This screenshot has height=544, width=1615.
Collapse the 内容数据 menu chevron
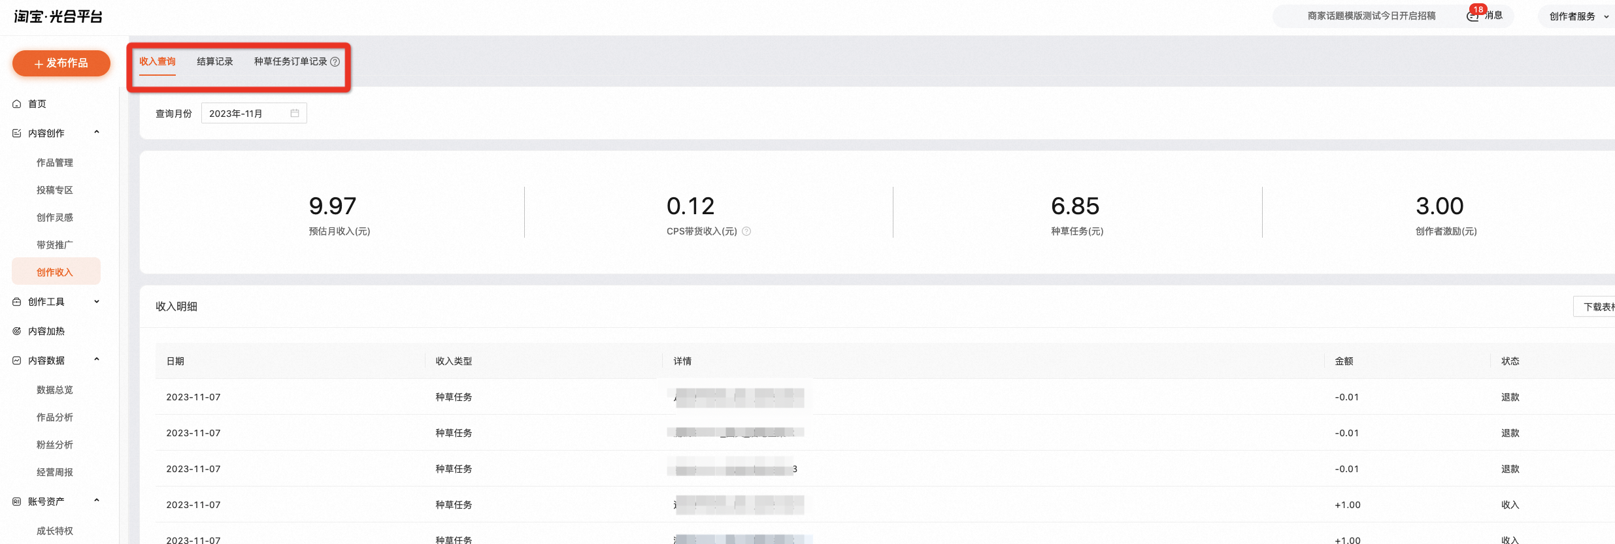coord(97,360)
